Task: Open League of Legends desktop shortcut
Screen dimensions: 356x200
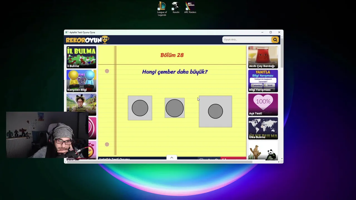Action: point(162,9)
